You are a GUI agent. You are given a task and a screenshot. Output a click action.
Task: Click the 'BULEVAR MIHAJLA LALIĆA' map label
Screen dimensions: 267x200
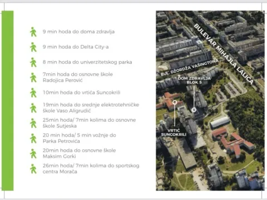coord(224,54)
